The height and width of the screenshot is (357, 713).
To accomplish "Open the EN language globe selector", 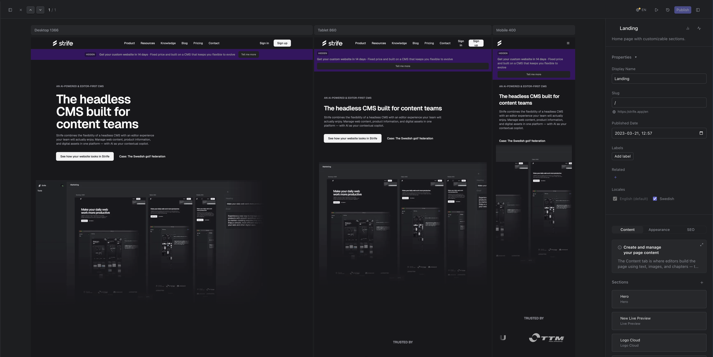I will click(641, 10).
